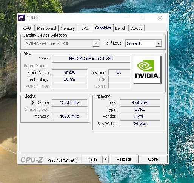Click the Code Name label
The width and height of the screenshot is (194, 183).
pos(38,73)
